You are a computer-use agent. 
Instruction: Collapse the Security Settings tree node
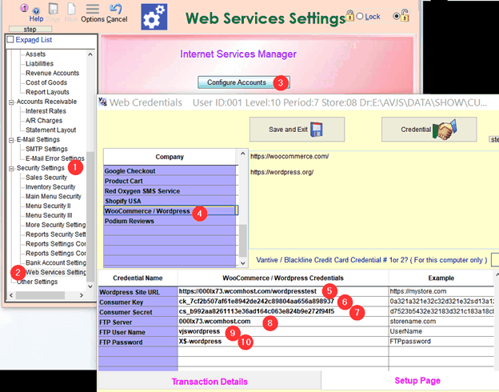(11, 169)
